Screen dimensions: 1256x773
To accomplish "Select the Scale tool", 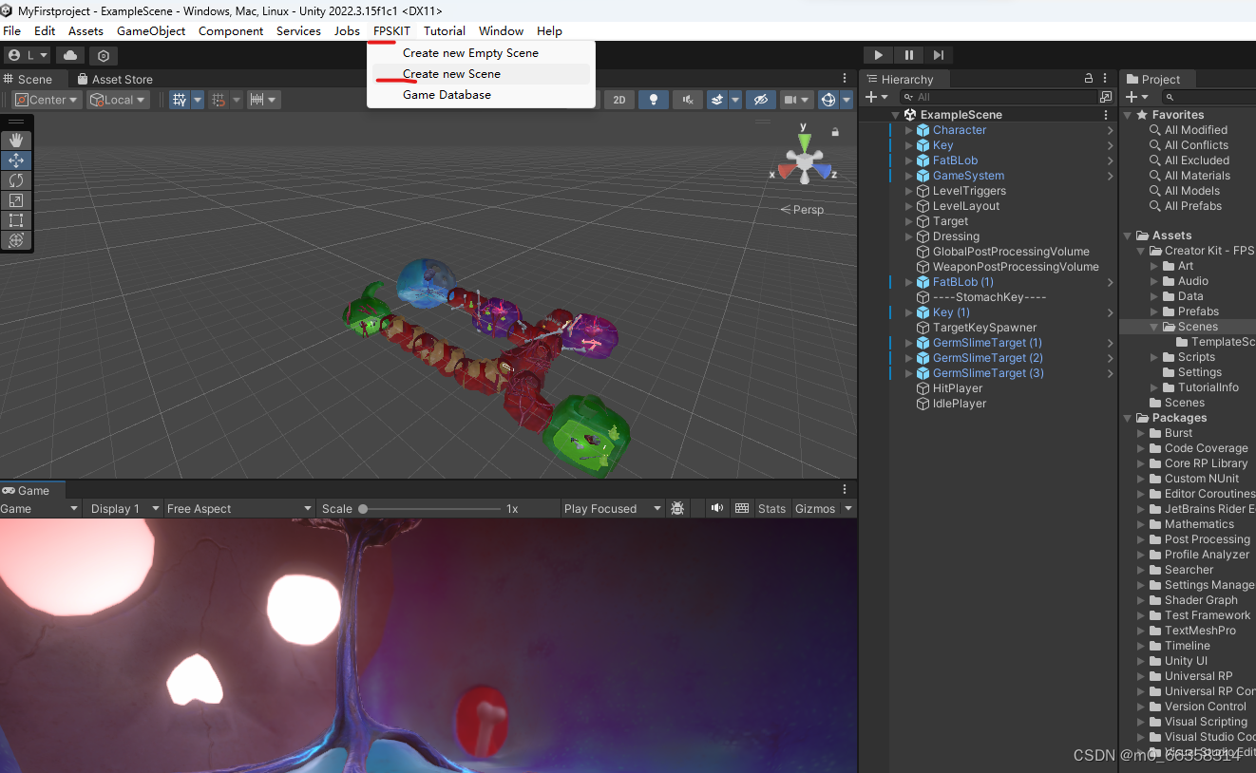I will point(16,200).
